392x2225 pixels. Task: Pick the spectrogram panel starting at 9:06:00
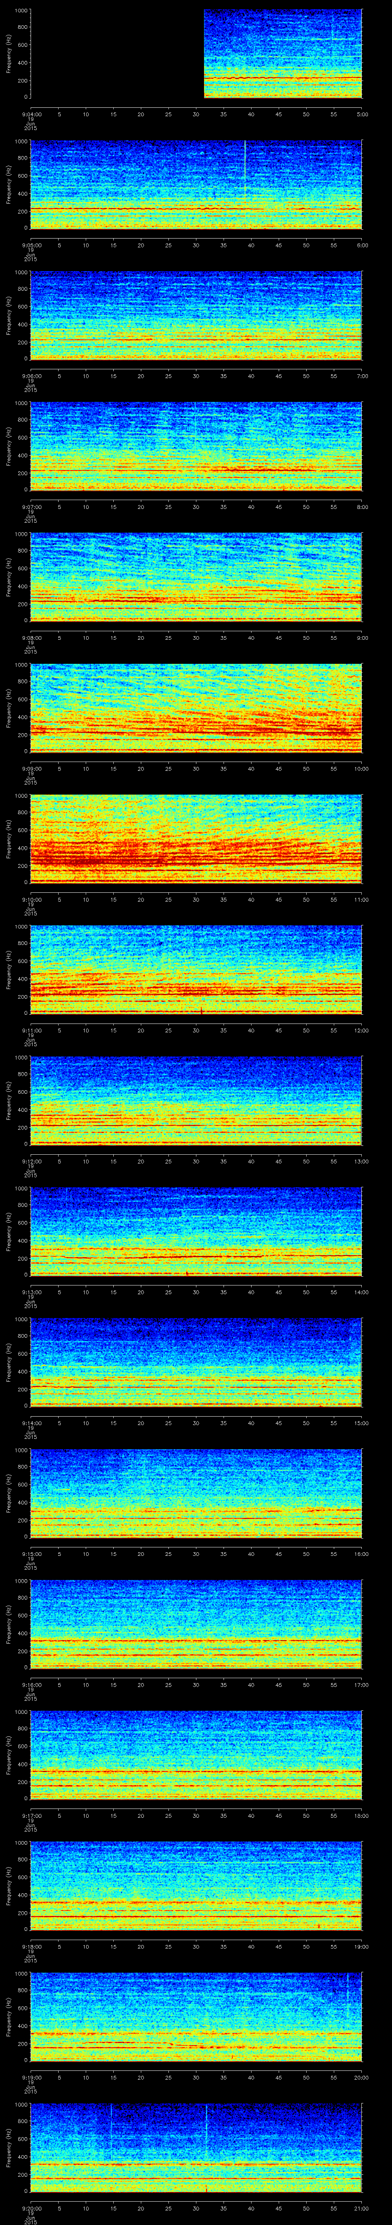click(x=196, y=315)
